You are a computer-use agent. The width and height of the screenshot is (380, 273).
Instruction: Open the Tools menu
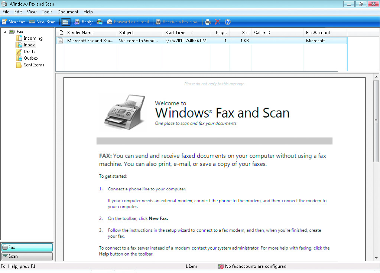(47, 12)
